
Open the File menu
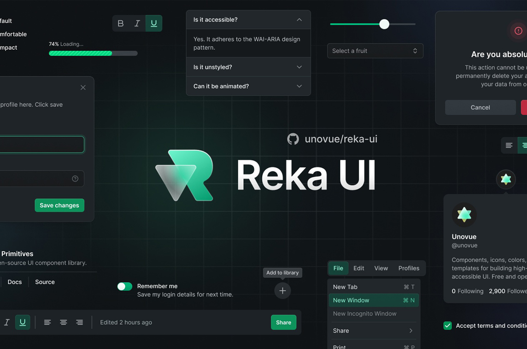click(x=338, y=268)
